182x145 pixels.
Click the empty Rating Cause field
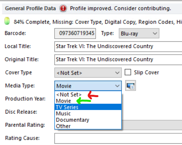[118, 138]
